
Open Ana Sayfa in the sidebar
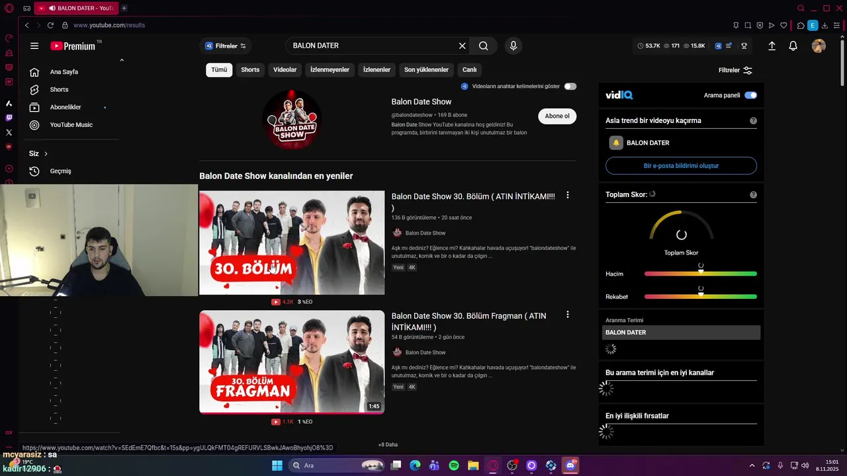pos(64,72)
